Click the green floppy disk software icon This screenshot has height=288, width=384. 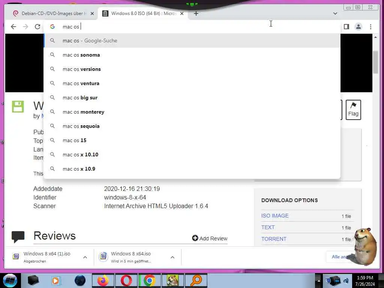18,106
